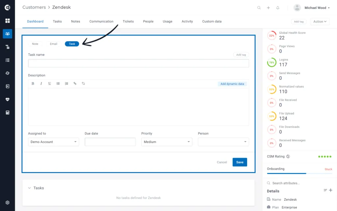Image resolution: width=337 pixels, height=211 pixels.
Task: Insert a bulleted list in Description
Action: 58,83
